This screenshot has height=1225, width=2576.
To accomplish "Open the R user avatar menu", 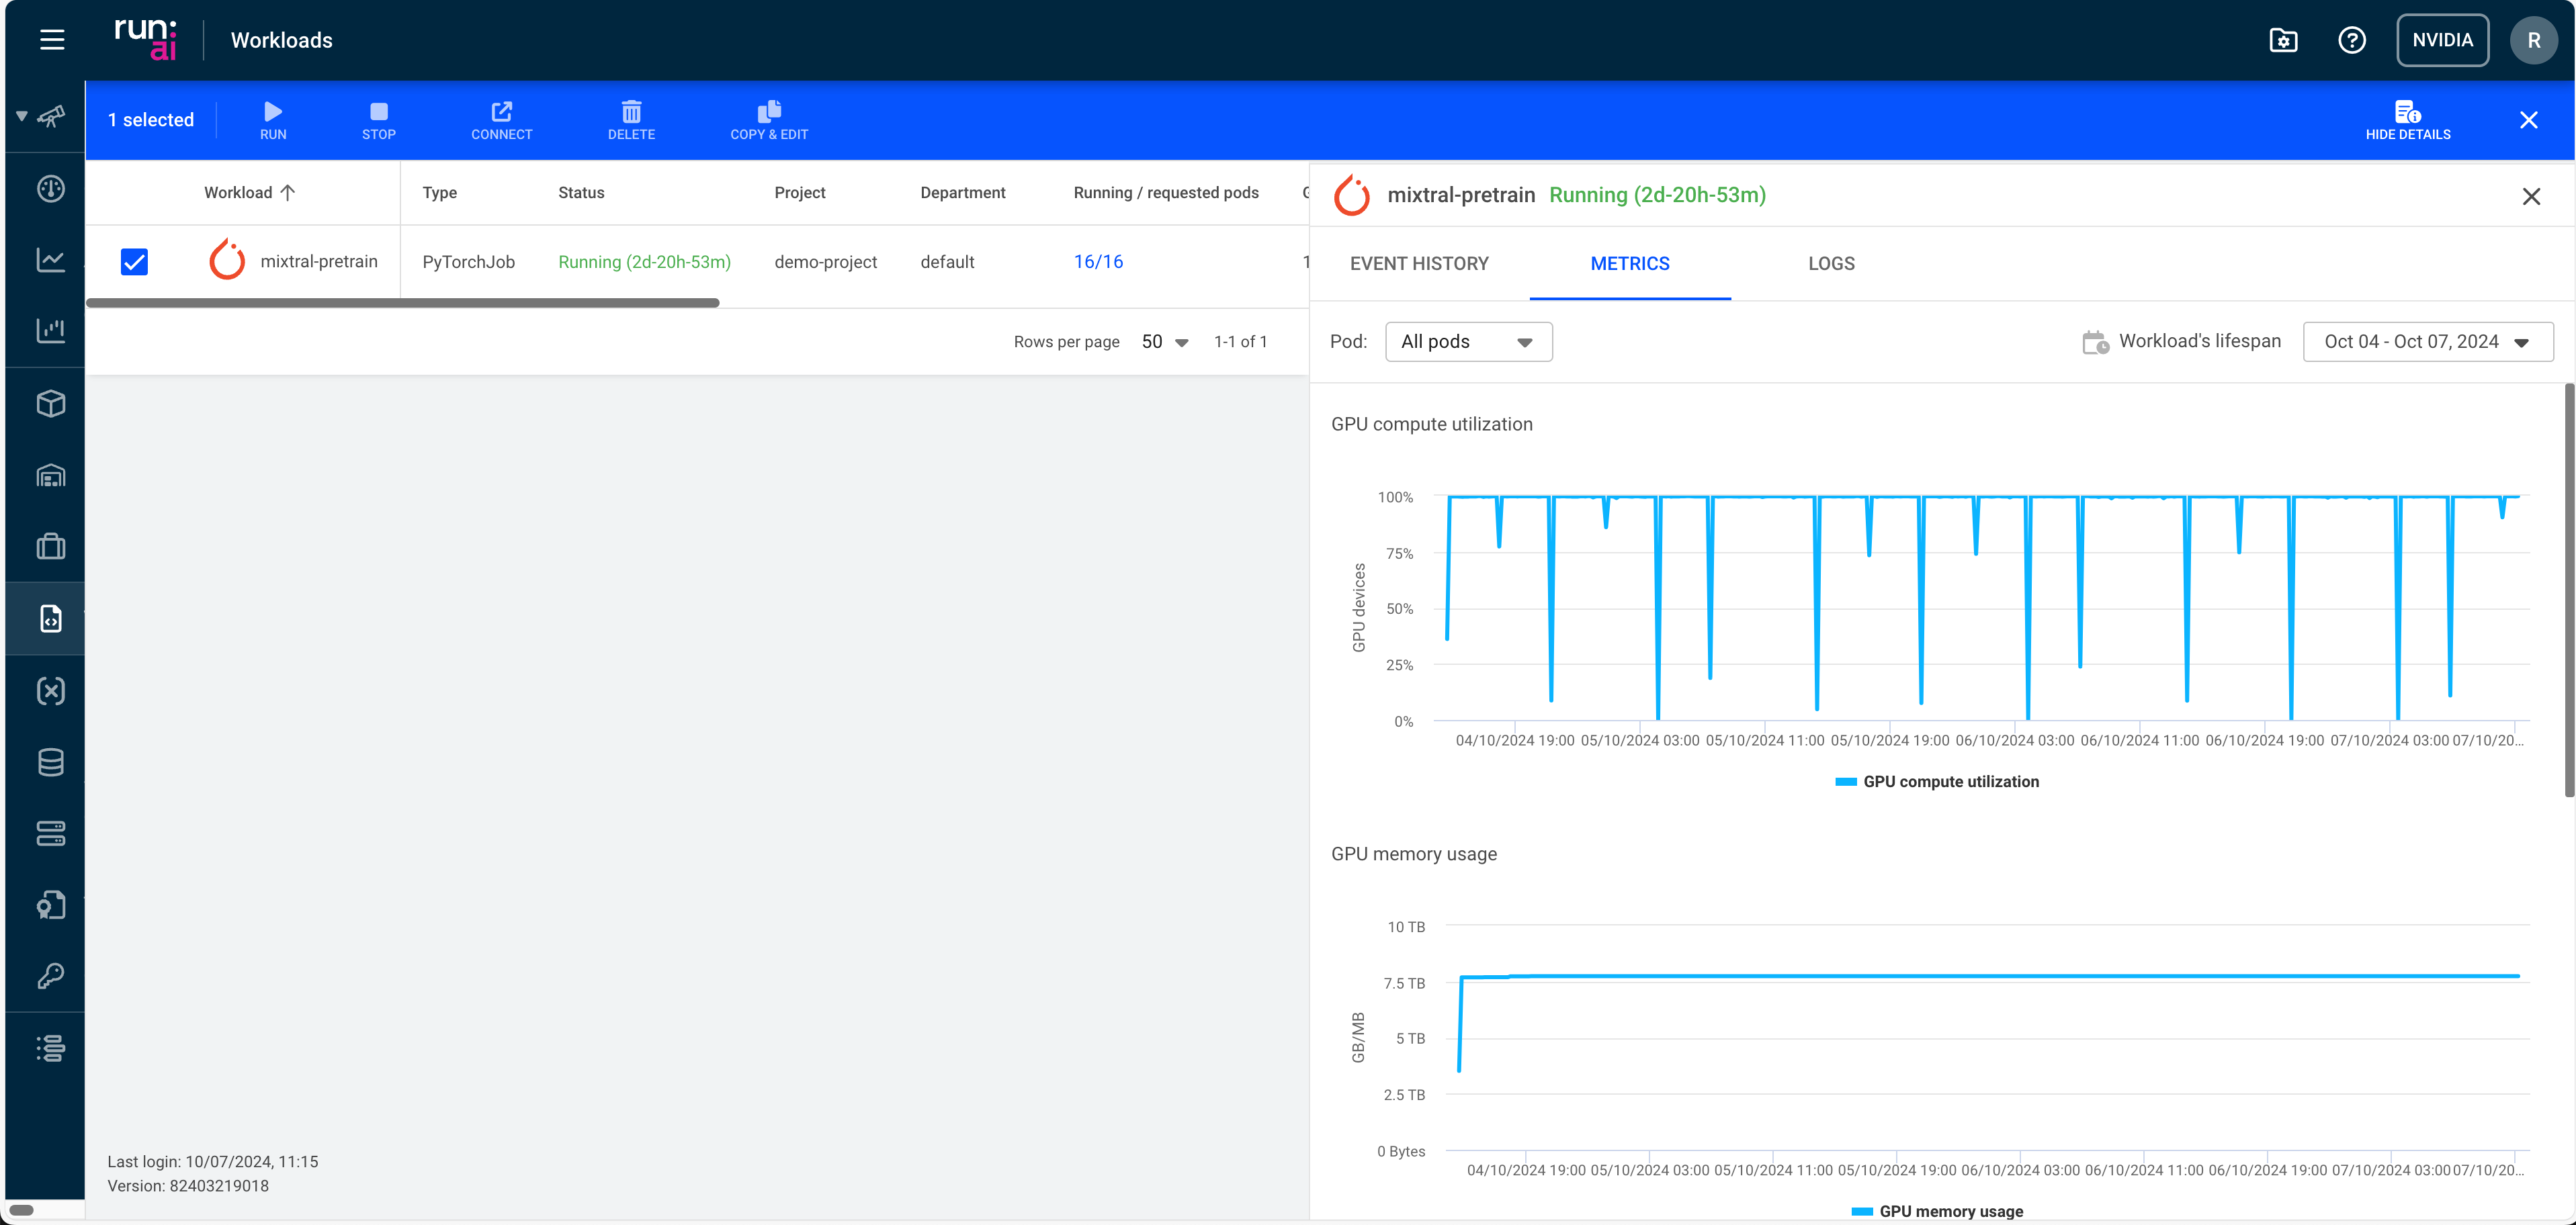I will point(2533,40).
